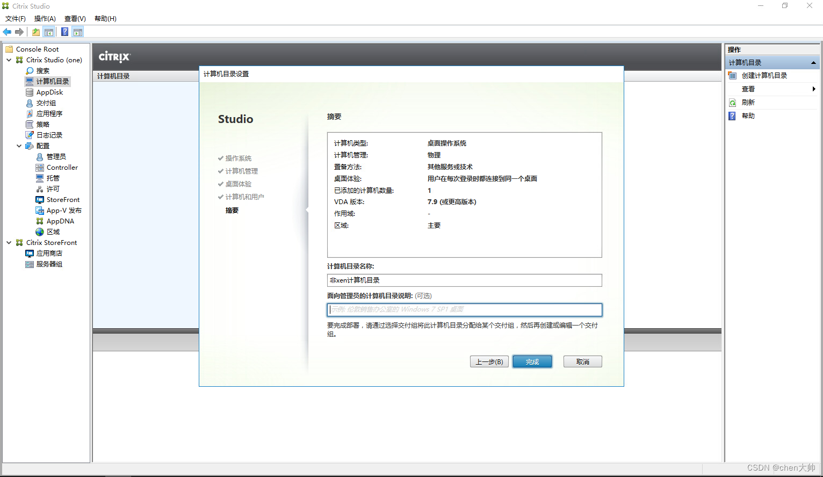Go to the 桌面体验 wizard step

pos(239,184)
